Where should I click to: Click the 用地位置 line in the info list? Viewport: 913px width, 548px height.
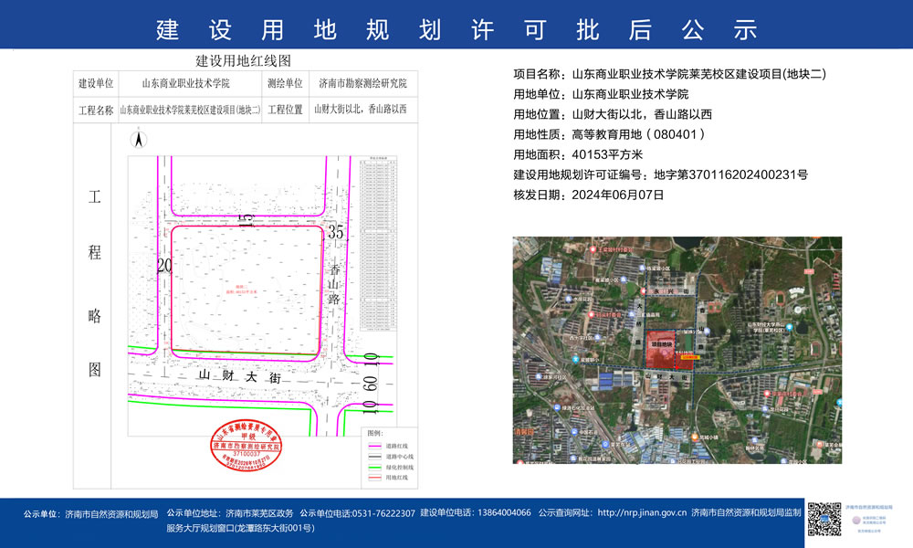coord(613,114)
